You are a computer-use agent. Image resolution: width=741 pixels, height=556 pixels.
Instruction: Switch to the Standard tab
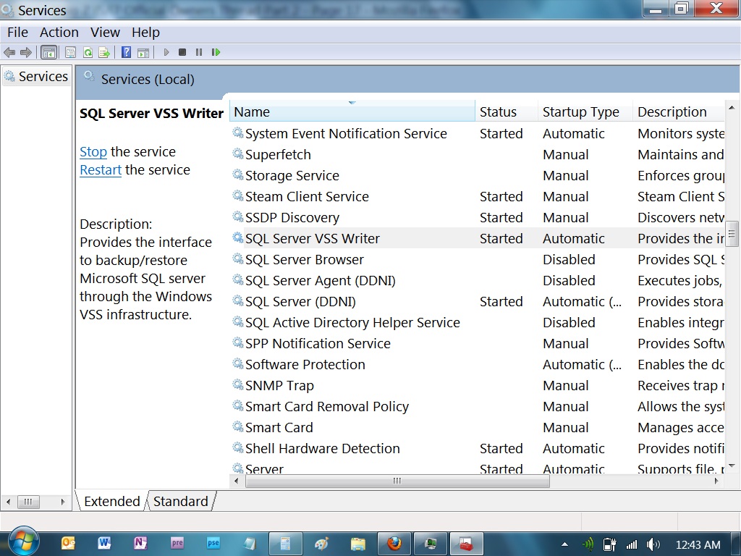pyautogui.click(x=180, y=501)
